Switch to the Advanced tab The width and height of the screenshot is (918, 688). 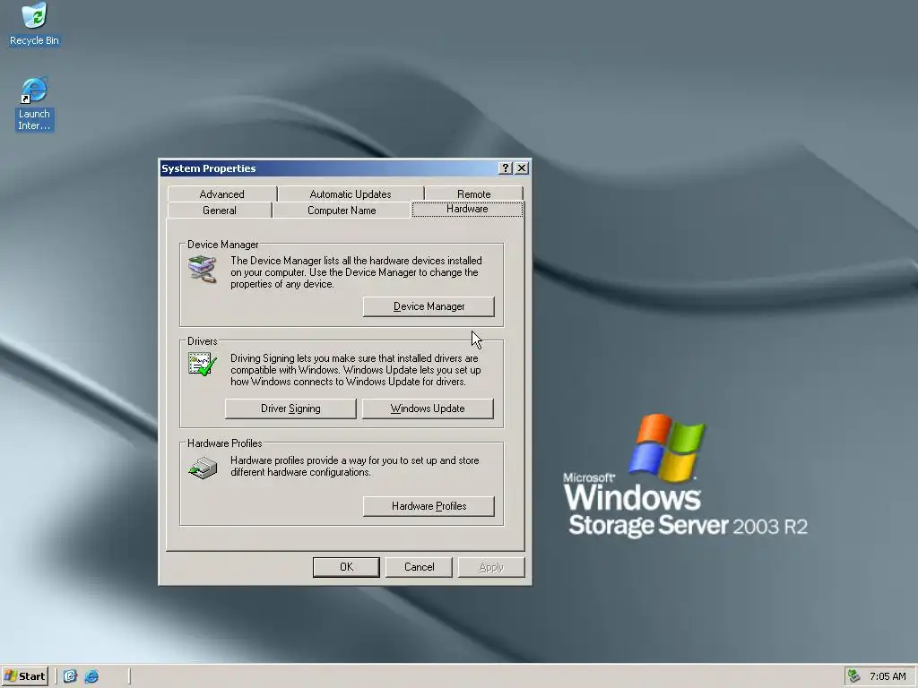point(222,193)
